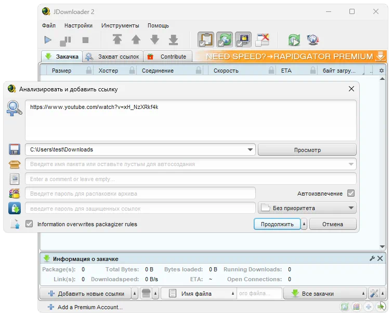Sort by the Хостер column header
The image size is (392, 317).
108,71
